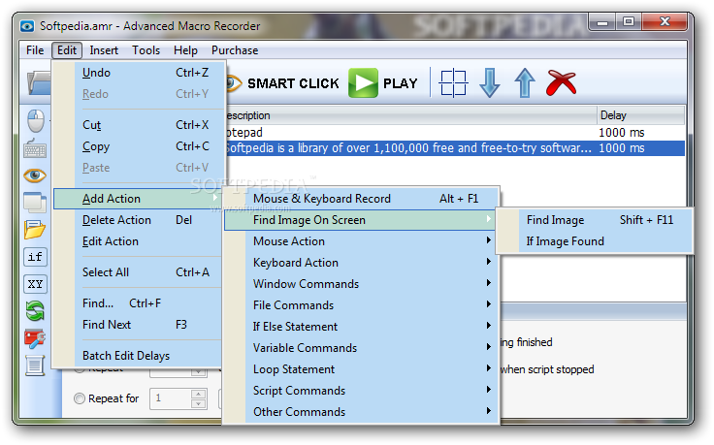This screenshot has width=714, height=445.
Task: Maximize the Advanced Macro Recorder window
Action: [629, 22]
